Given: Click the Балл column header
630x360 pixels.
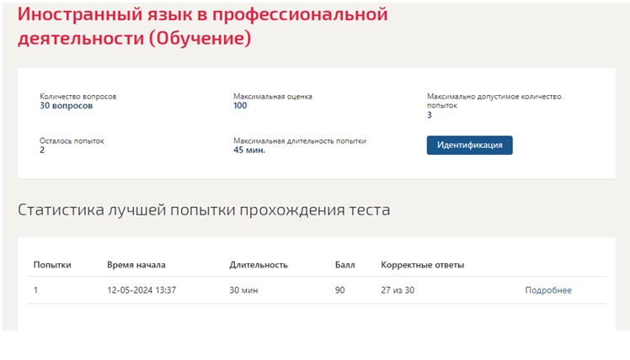Looking at the screenshot, I should 344,265.
